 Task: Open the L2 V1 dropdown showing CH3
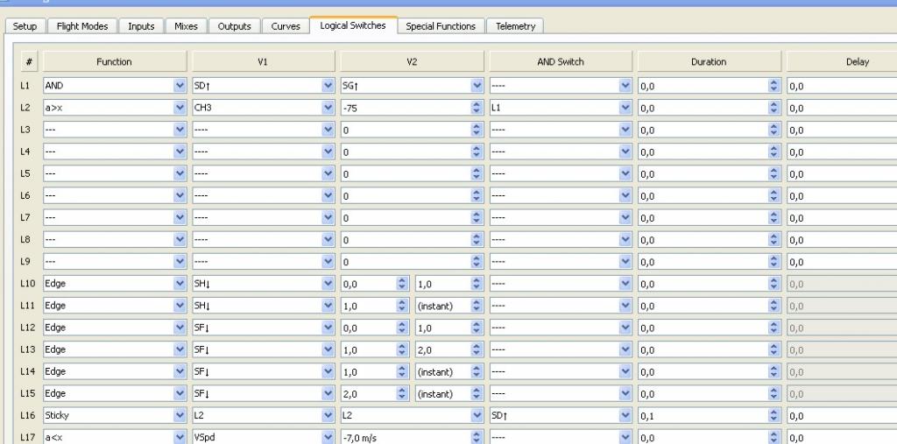(x=263, y=109)
